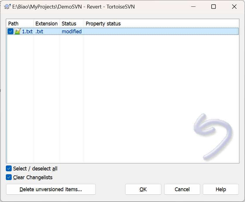Toggle the Select / deselect all checkbox

[9, 169]
